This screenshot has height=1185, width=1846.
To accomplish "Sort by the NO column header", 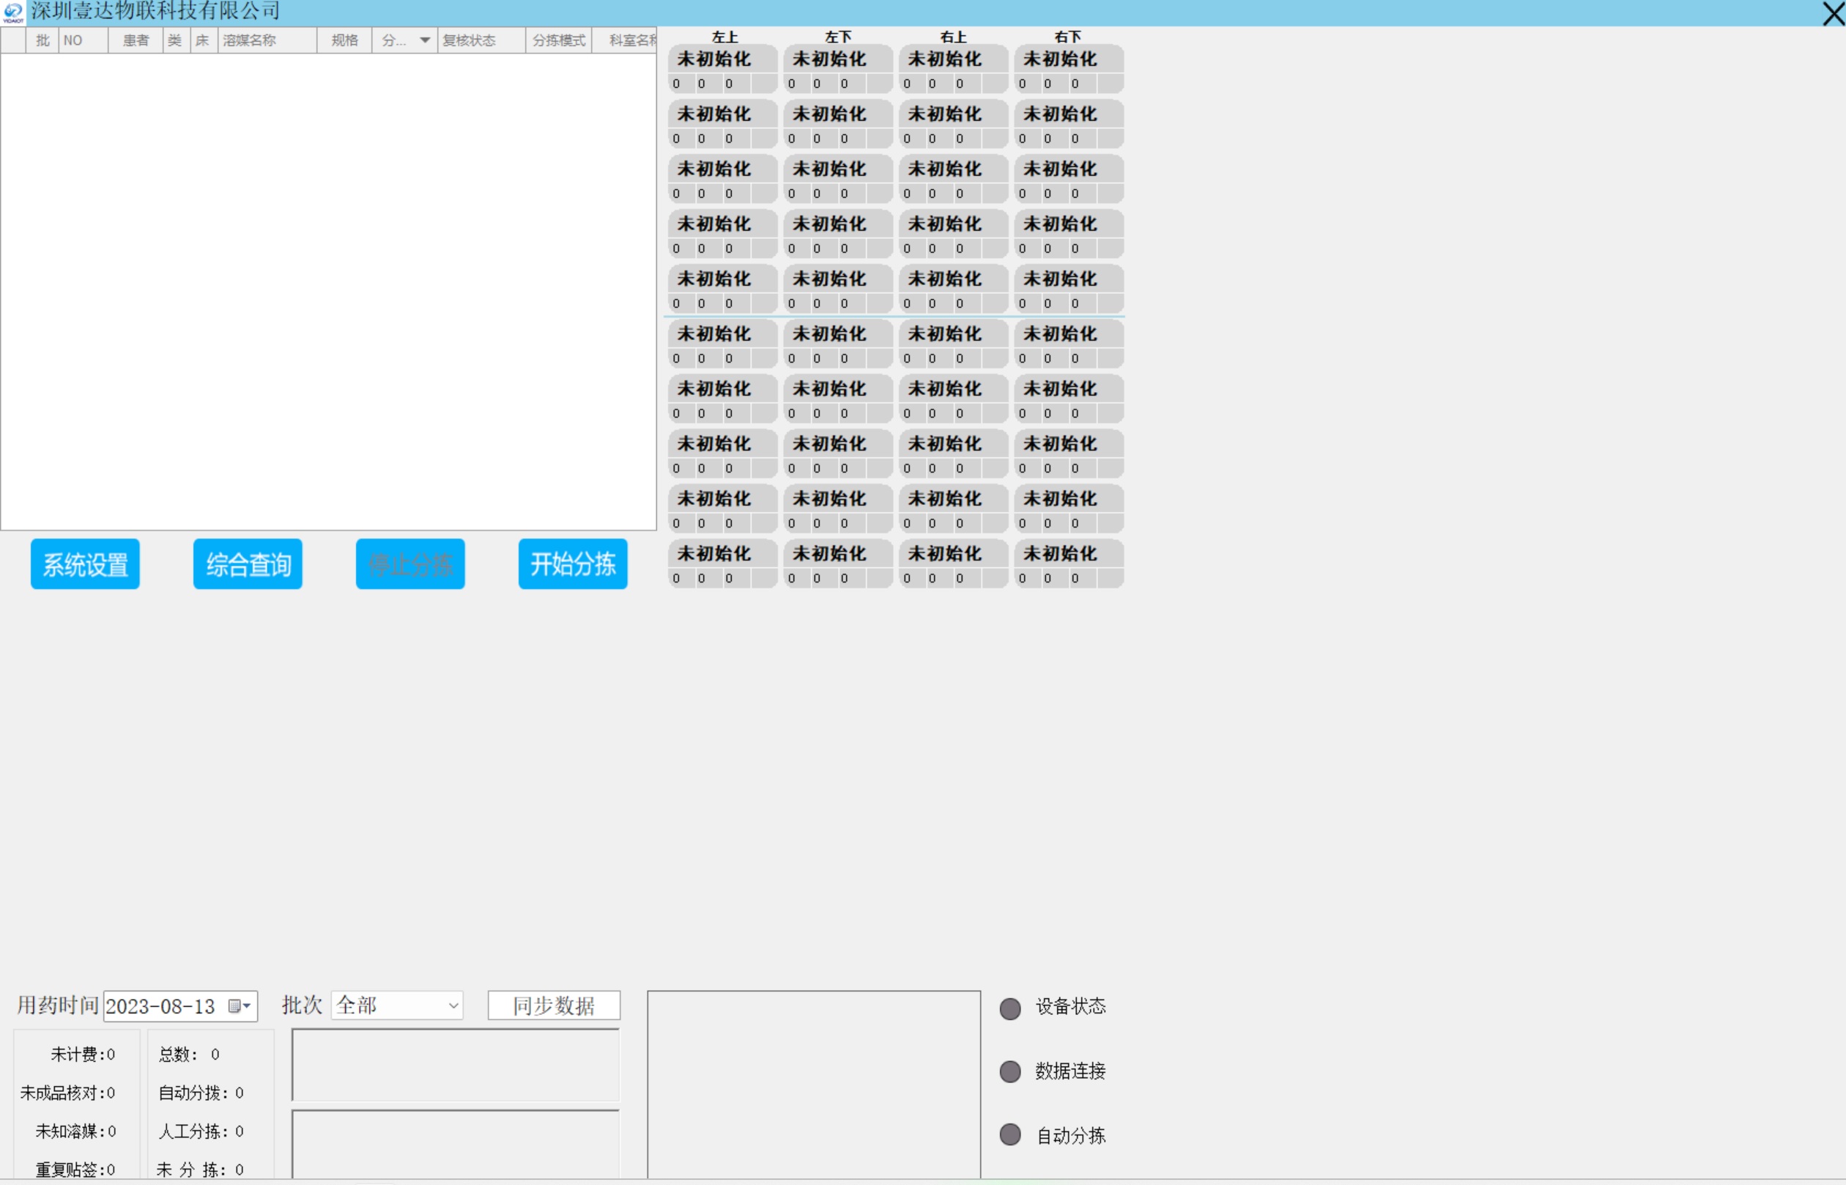I will [83, 40].
